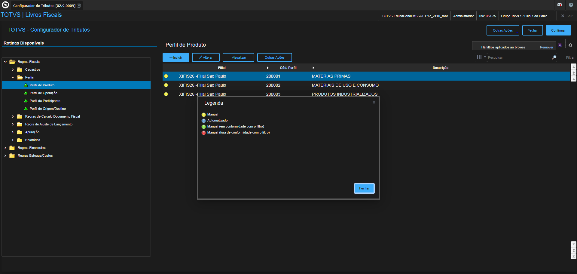The width and height of the screenshot is (577, 274).
Task: Click the Perfis folder icon
Action: [20, 77]
